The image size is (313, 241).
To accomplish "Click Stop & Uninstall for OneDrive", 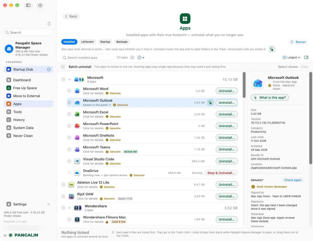I will click(221, 173).
